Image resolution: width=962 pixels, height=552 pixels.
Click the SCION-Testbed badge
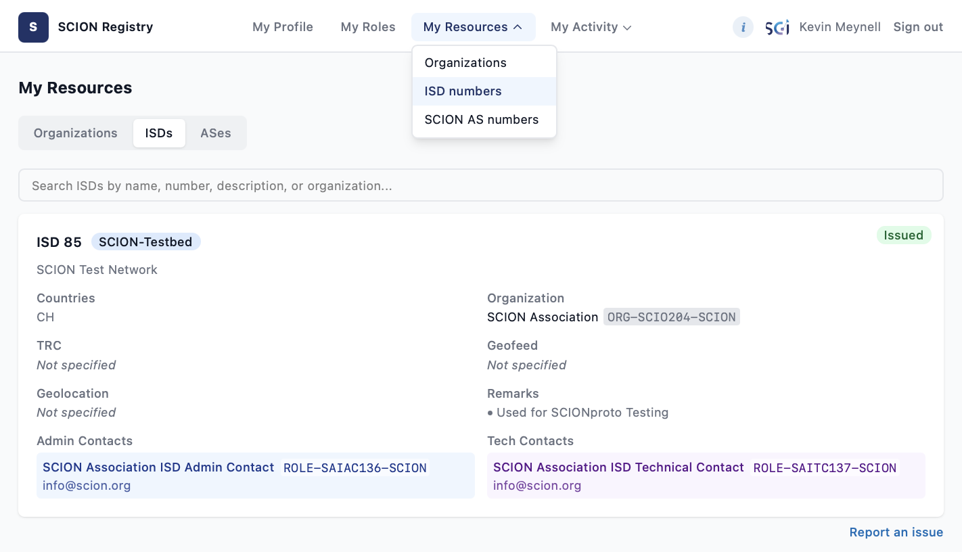(x=145, y=242)
